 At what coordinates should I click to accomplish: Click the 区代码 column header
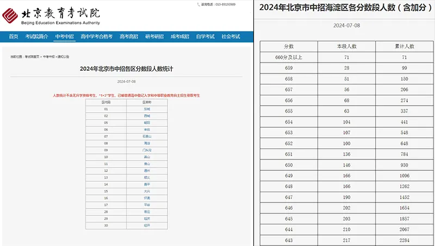coord(106,102)
